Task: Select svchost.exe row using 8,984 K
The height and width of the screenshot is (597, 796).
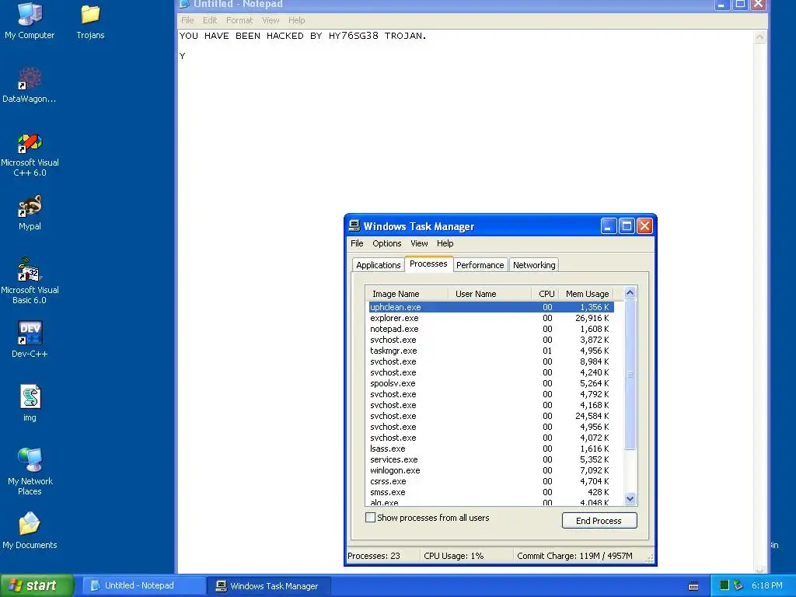Action: point(491,361)
